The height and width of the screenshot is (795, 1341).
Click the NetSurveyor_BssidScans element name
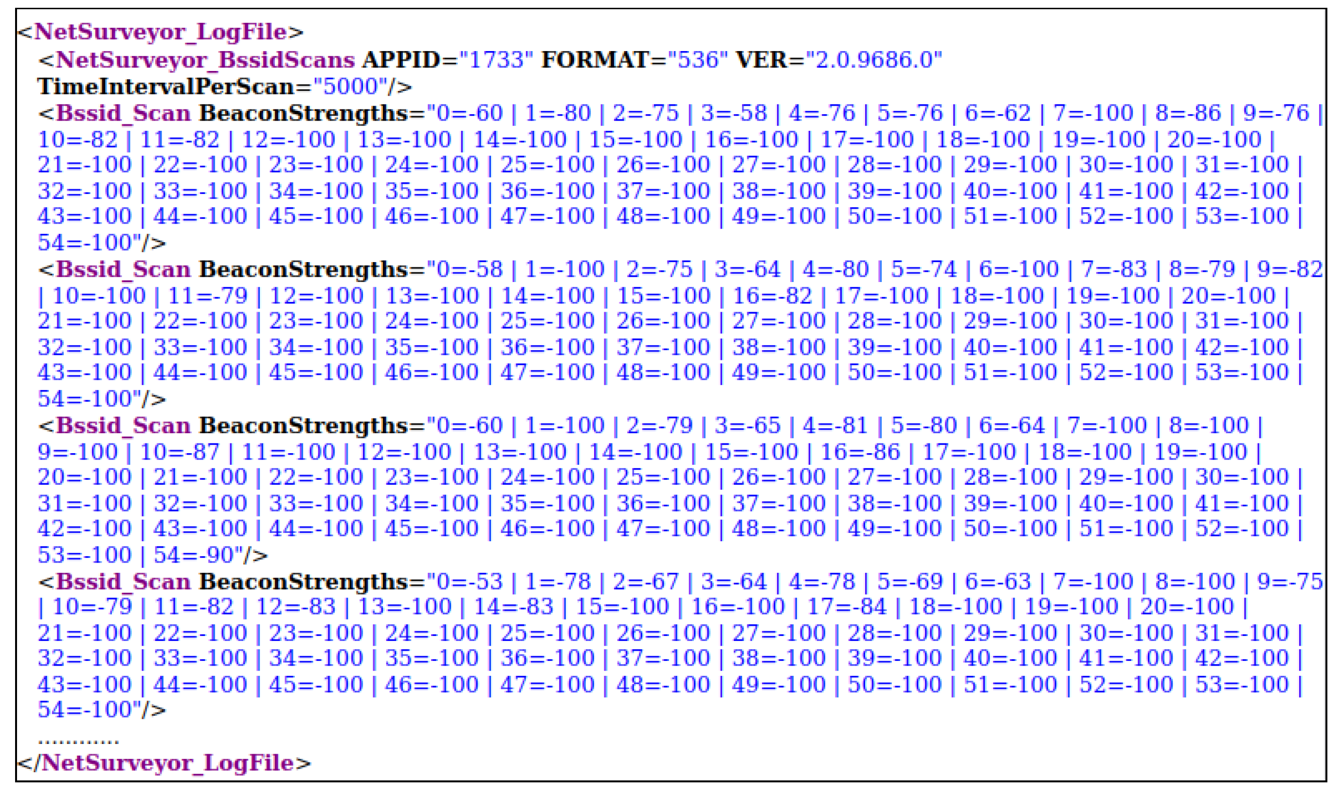pos(205,60)
